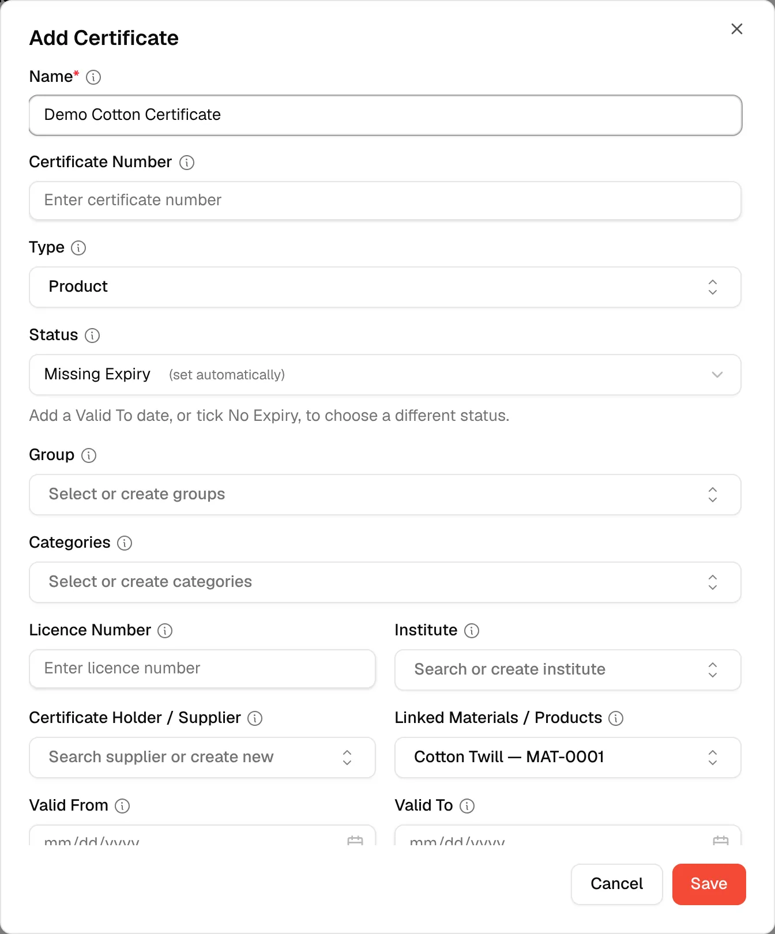Screen dimensions: 775x934
Task: View Status info icon help
Action: [92, 336]
